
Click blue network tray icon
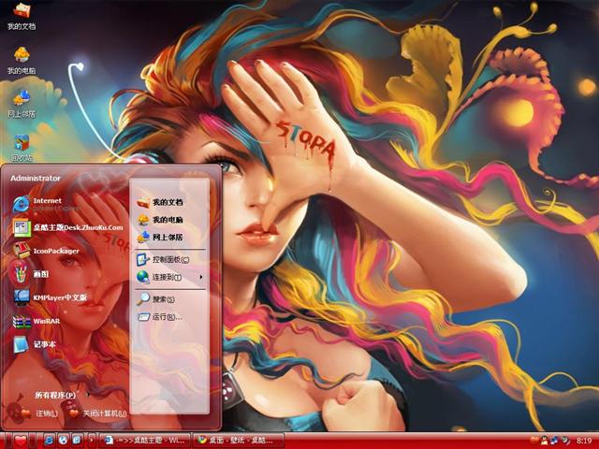(x=554, y=441)
